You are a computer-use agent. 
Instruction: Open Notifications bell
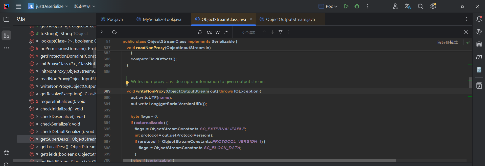(x=479, y=19)
